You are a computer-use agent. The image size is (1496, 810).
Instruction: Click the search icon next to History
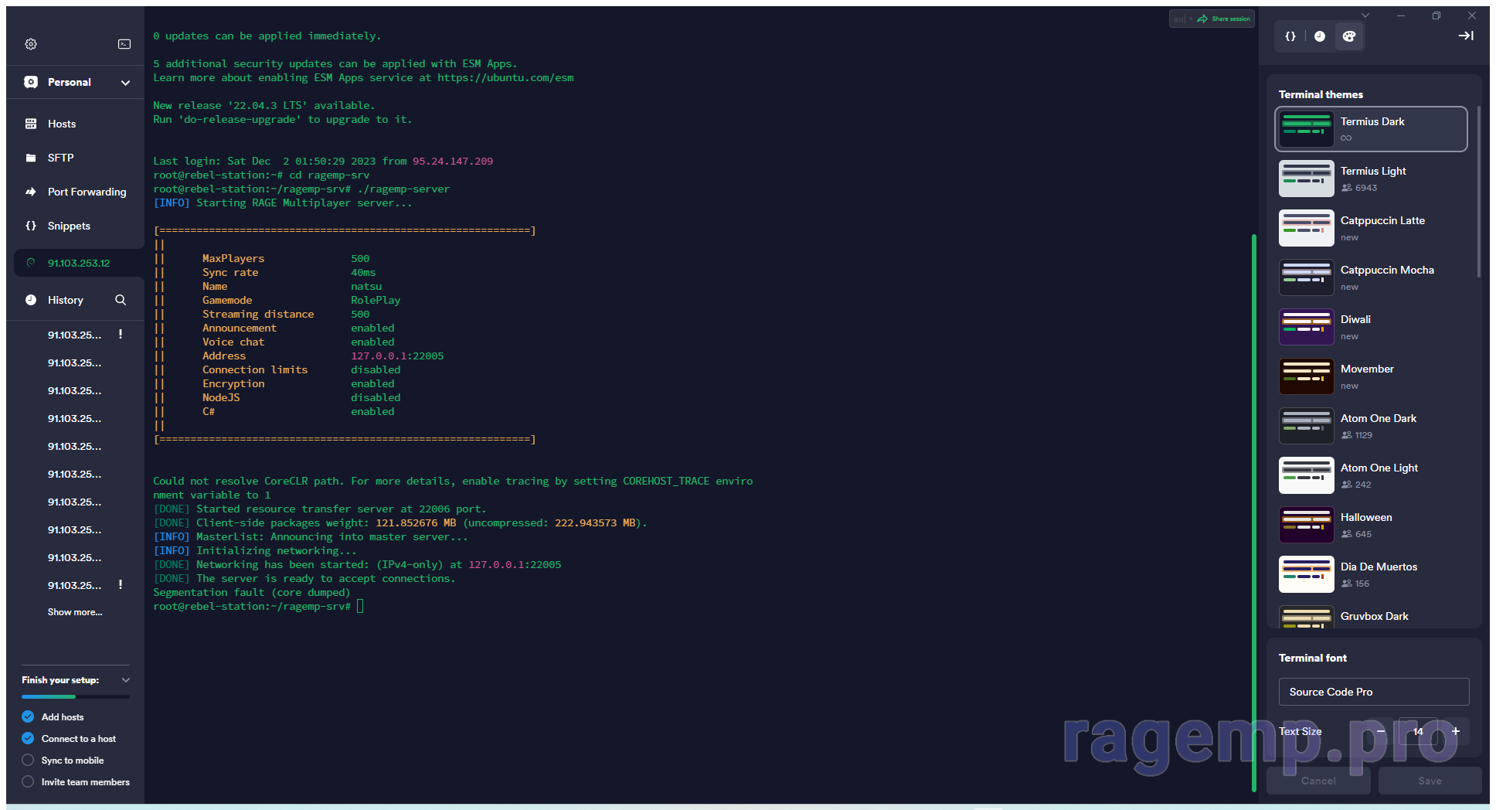pos(121,300)
